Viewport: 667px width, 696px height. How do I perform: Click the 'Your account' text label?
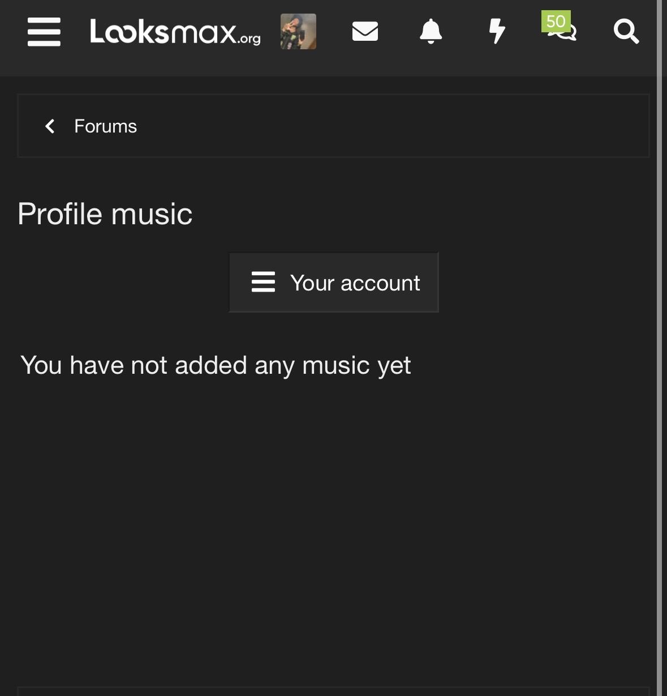coord(355,283)
